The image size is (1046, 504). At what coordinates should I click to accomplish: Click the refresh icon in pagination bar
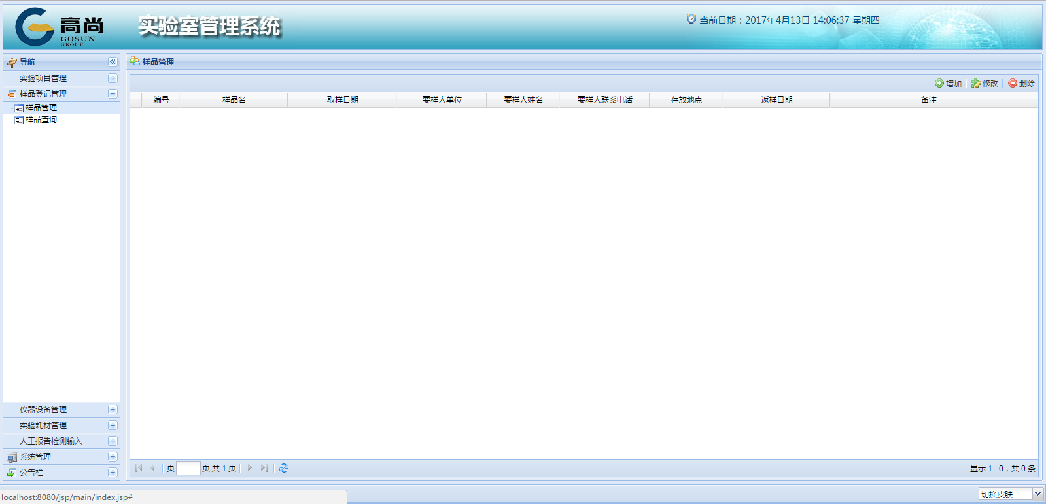pyautogui.click(x=284, y=468)
